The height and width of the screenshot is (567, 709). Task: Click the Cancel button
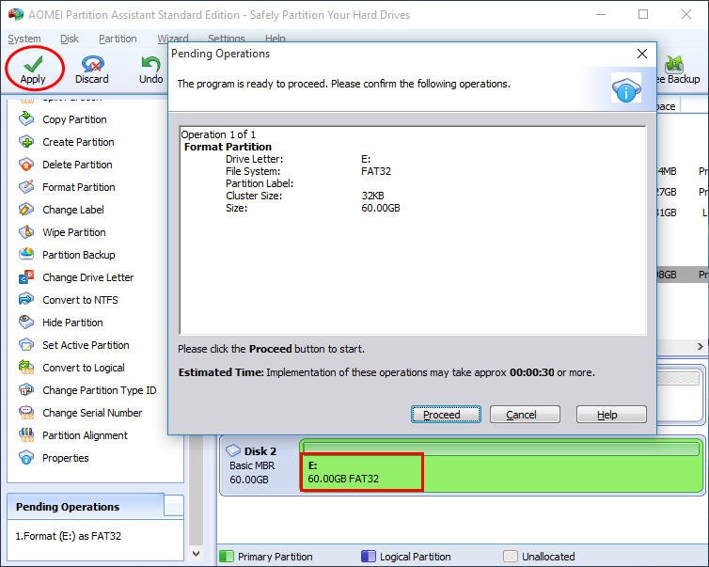click(x=525, y=414)
